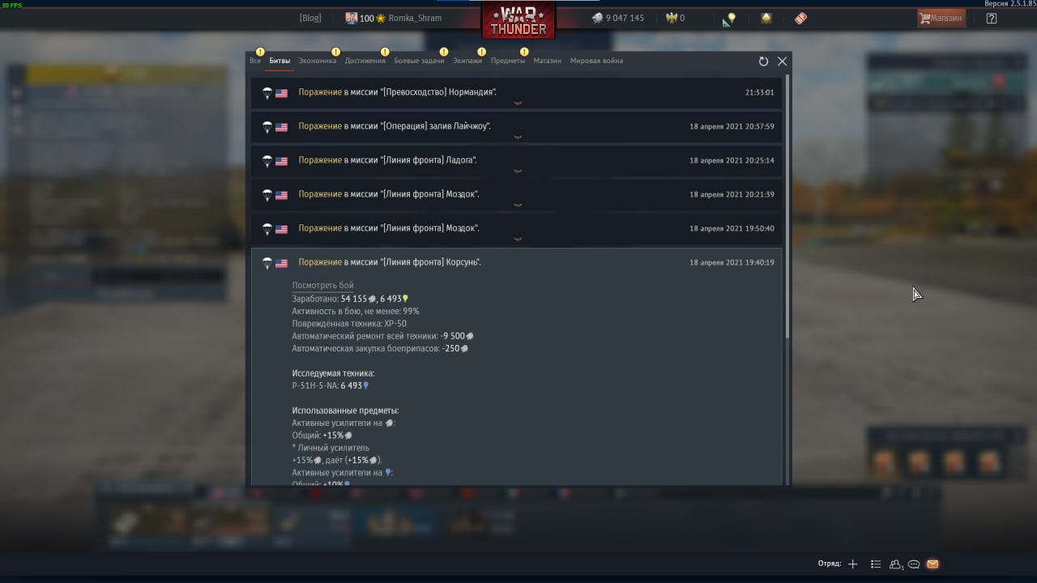Expand the Ладога battle entry

[x=517, y=161]
